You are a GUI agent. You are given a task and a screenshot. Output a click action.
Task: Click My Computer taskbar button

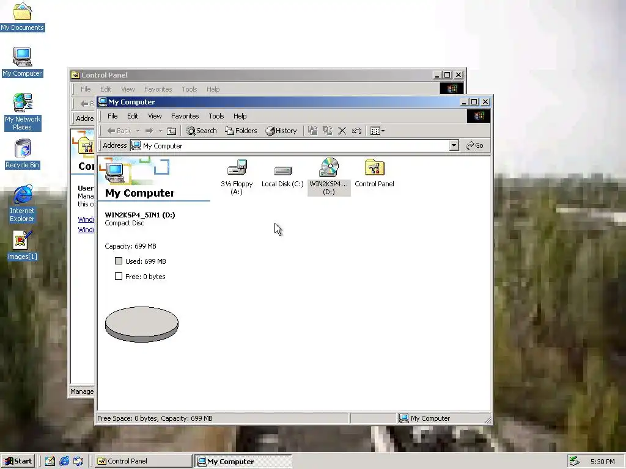(x=243, y=461)
